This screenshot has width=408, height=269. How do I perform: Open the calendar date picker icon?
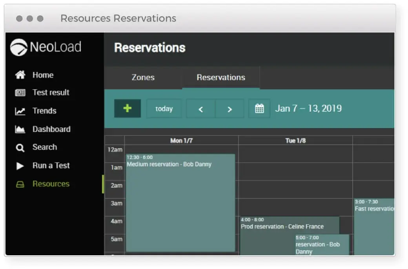click(x=259, y=109)
